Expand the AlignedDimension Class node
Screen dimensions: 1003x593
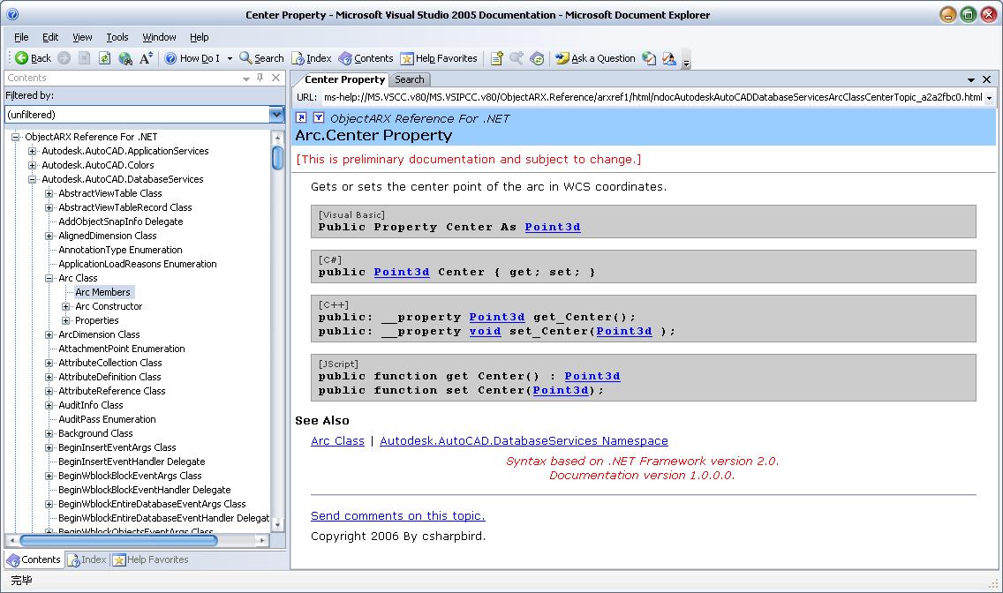click(x=49, y=236)
